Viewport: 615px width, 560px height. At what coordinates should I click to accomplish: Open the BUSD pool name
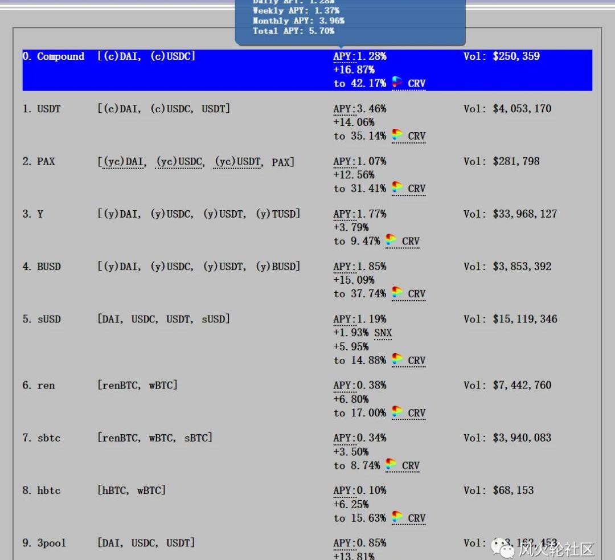point(48,267)
